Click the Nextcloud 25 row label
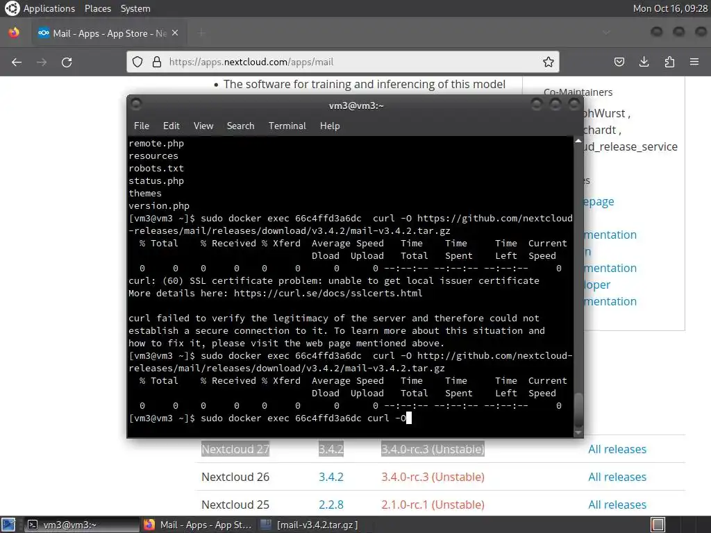The image size is (711, 533). [235, 505]
